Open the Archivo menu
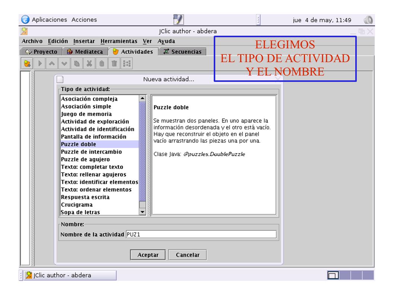 32,41
